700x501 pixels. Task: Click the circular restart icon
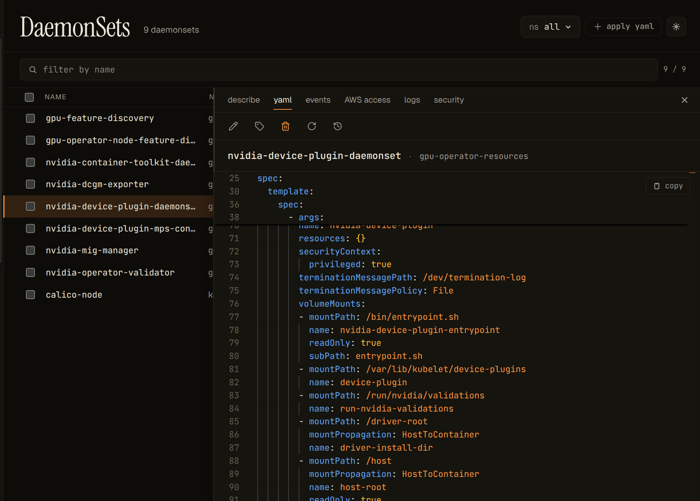coord(312,126)
